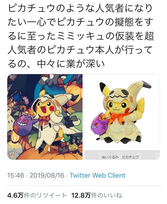Open the left Halloween Pikachu illustration
This screenshot has height=204, width=167.
(45, 117)
